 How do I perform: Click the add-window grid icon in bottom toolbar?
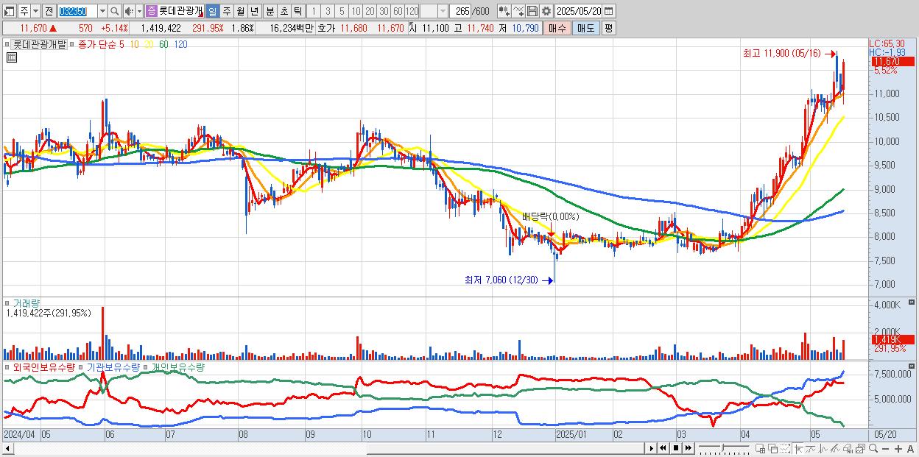click(x=761, y=448)
